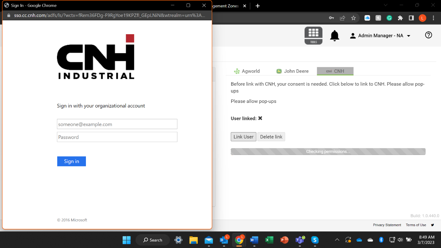Screen dimensions: 441x248
Task: Open PowerPoint from the taskbar
Action: pos(284,240)
